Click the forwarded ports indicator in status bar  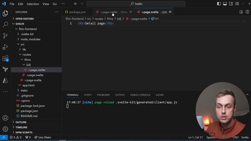28,137
